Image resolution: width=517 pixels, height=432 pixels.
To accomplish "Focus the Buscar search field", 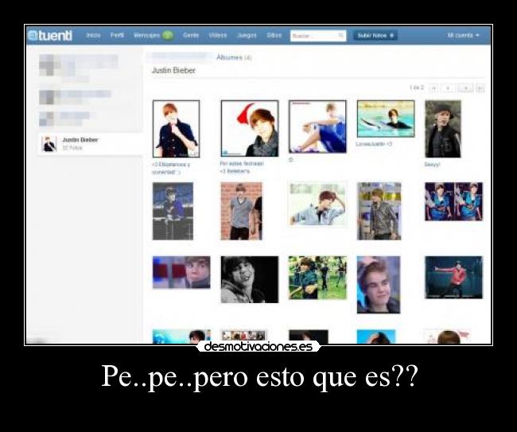I will point(318,36).
